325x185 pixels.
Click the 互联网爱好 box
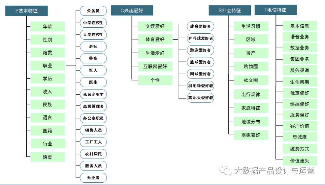[x=155, y=66]
